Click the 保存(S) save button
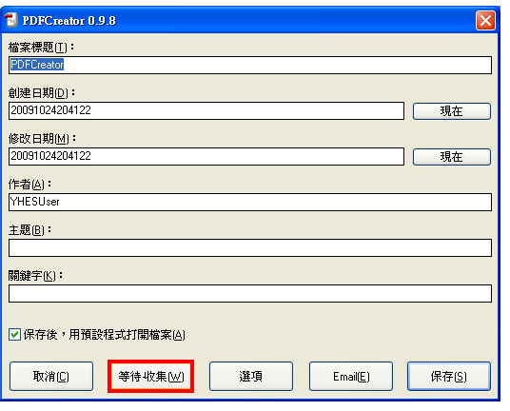This screenshot has width=510, height=411. pos(449,376)
